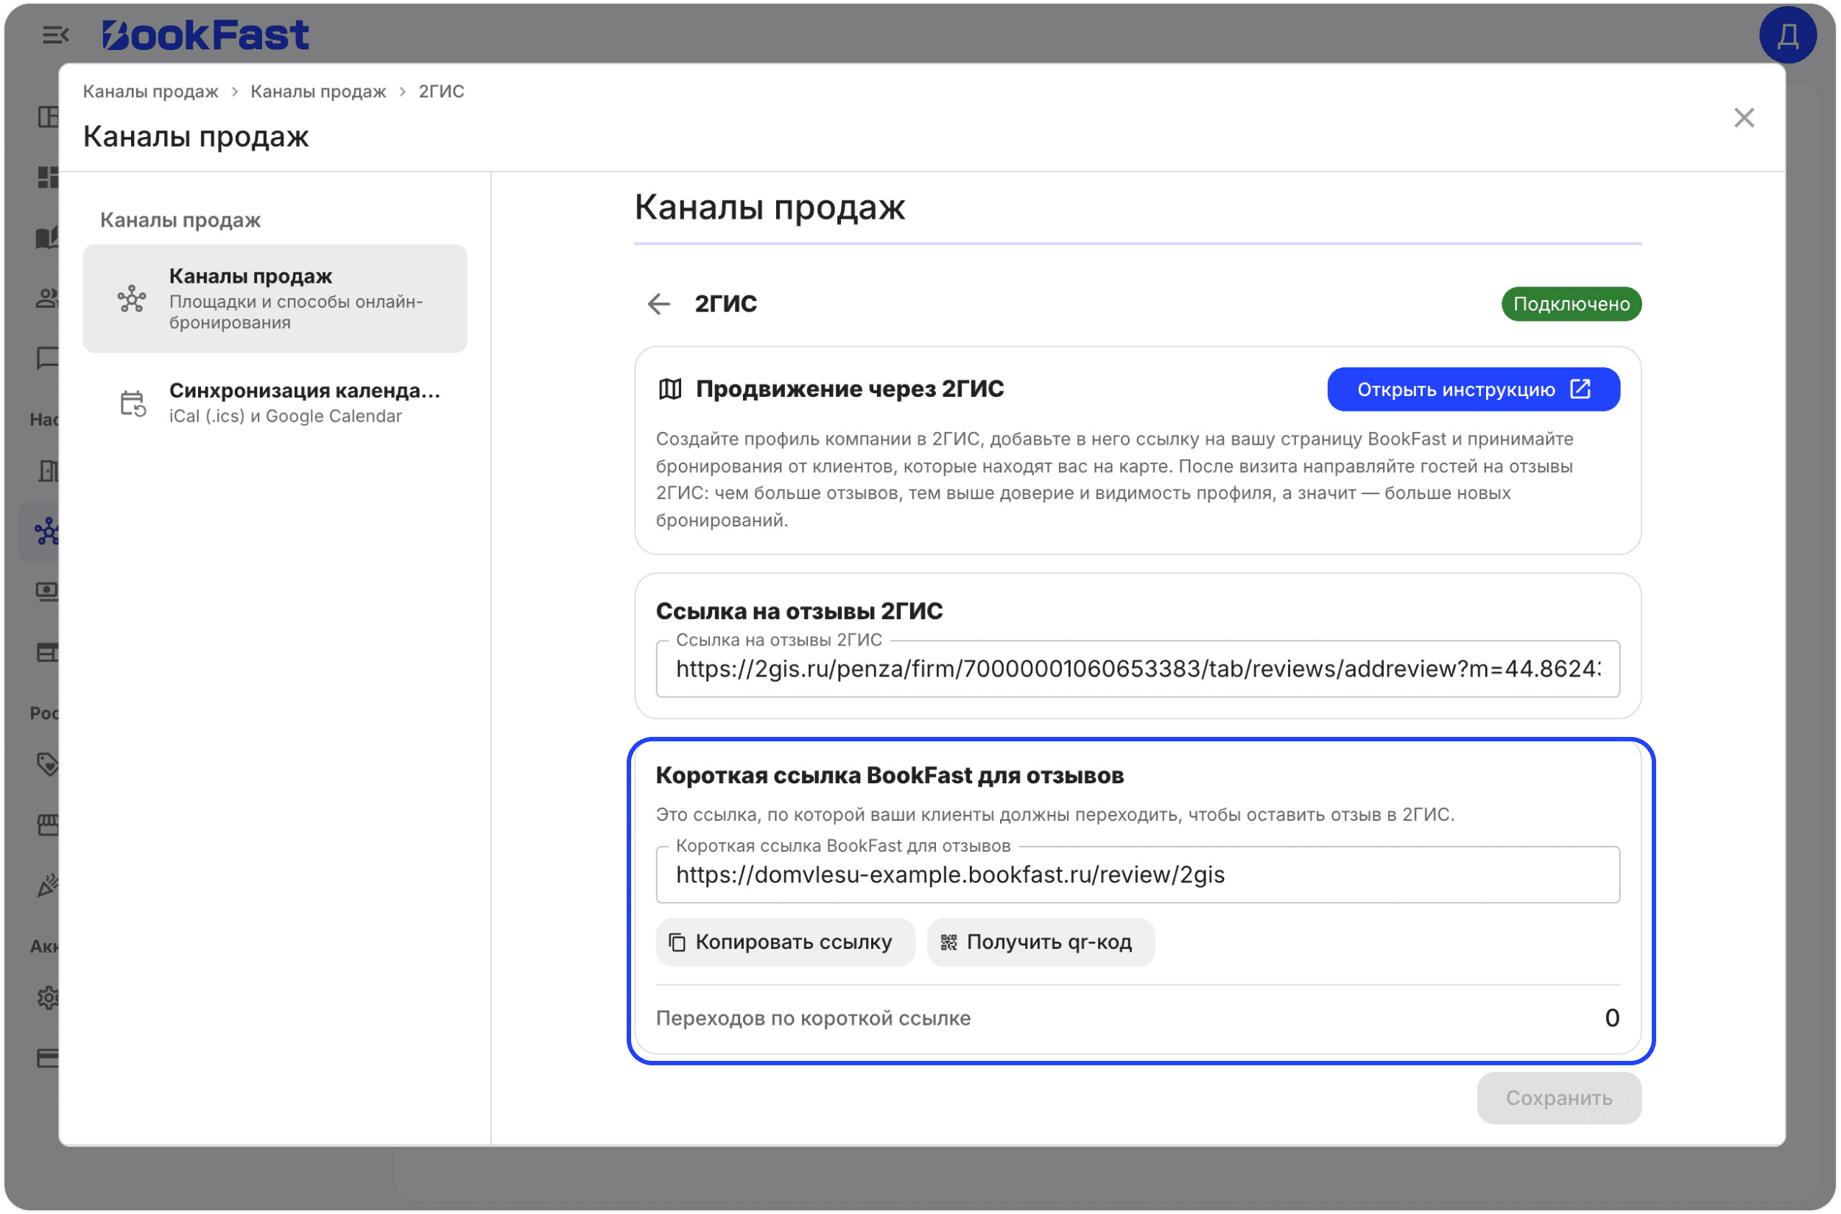Viewport: 1841px width, 1214px height.
Task: Click the Переходов по короткой ссылке label
Action: (x=812, y=1018)
